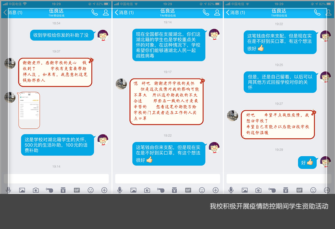Start a voice call in the right chat

(x=317, y=13)
